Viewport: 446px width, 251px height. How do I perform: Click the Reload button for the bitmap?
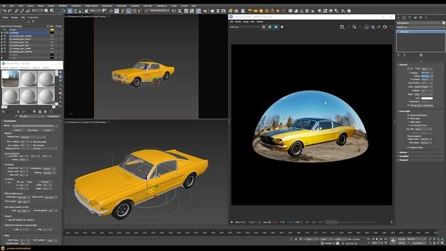coord(17,130)
